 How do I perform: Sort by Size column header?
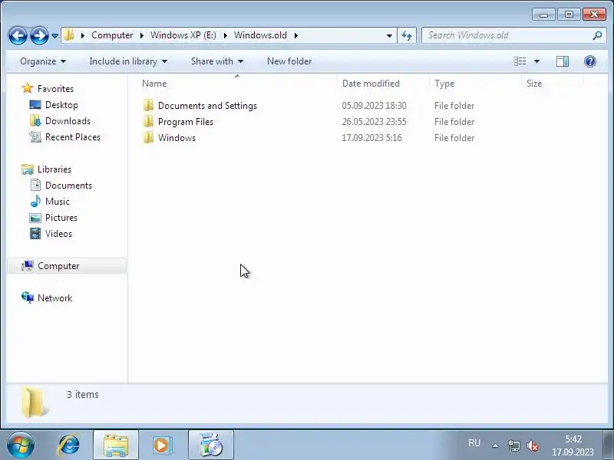pyautogui.click(x=552, y=84)
